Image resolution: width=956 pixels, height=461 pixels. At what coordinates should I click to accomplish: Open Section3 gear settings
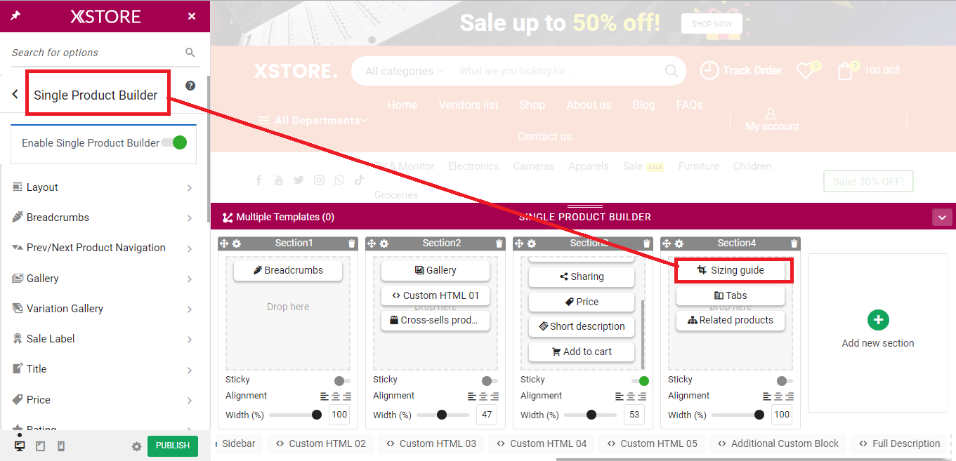pos(532,243)
